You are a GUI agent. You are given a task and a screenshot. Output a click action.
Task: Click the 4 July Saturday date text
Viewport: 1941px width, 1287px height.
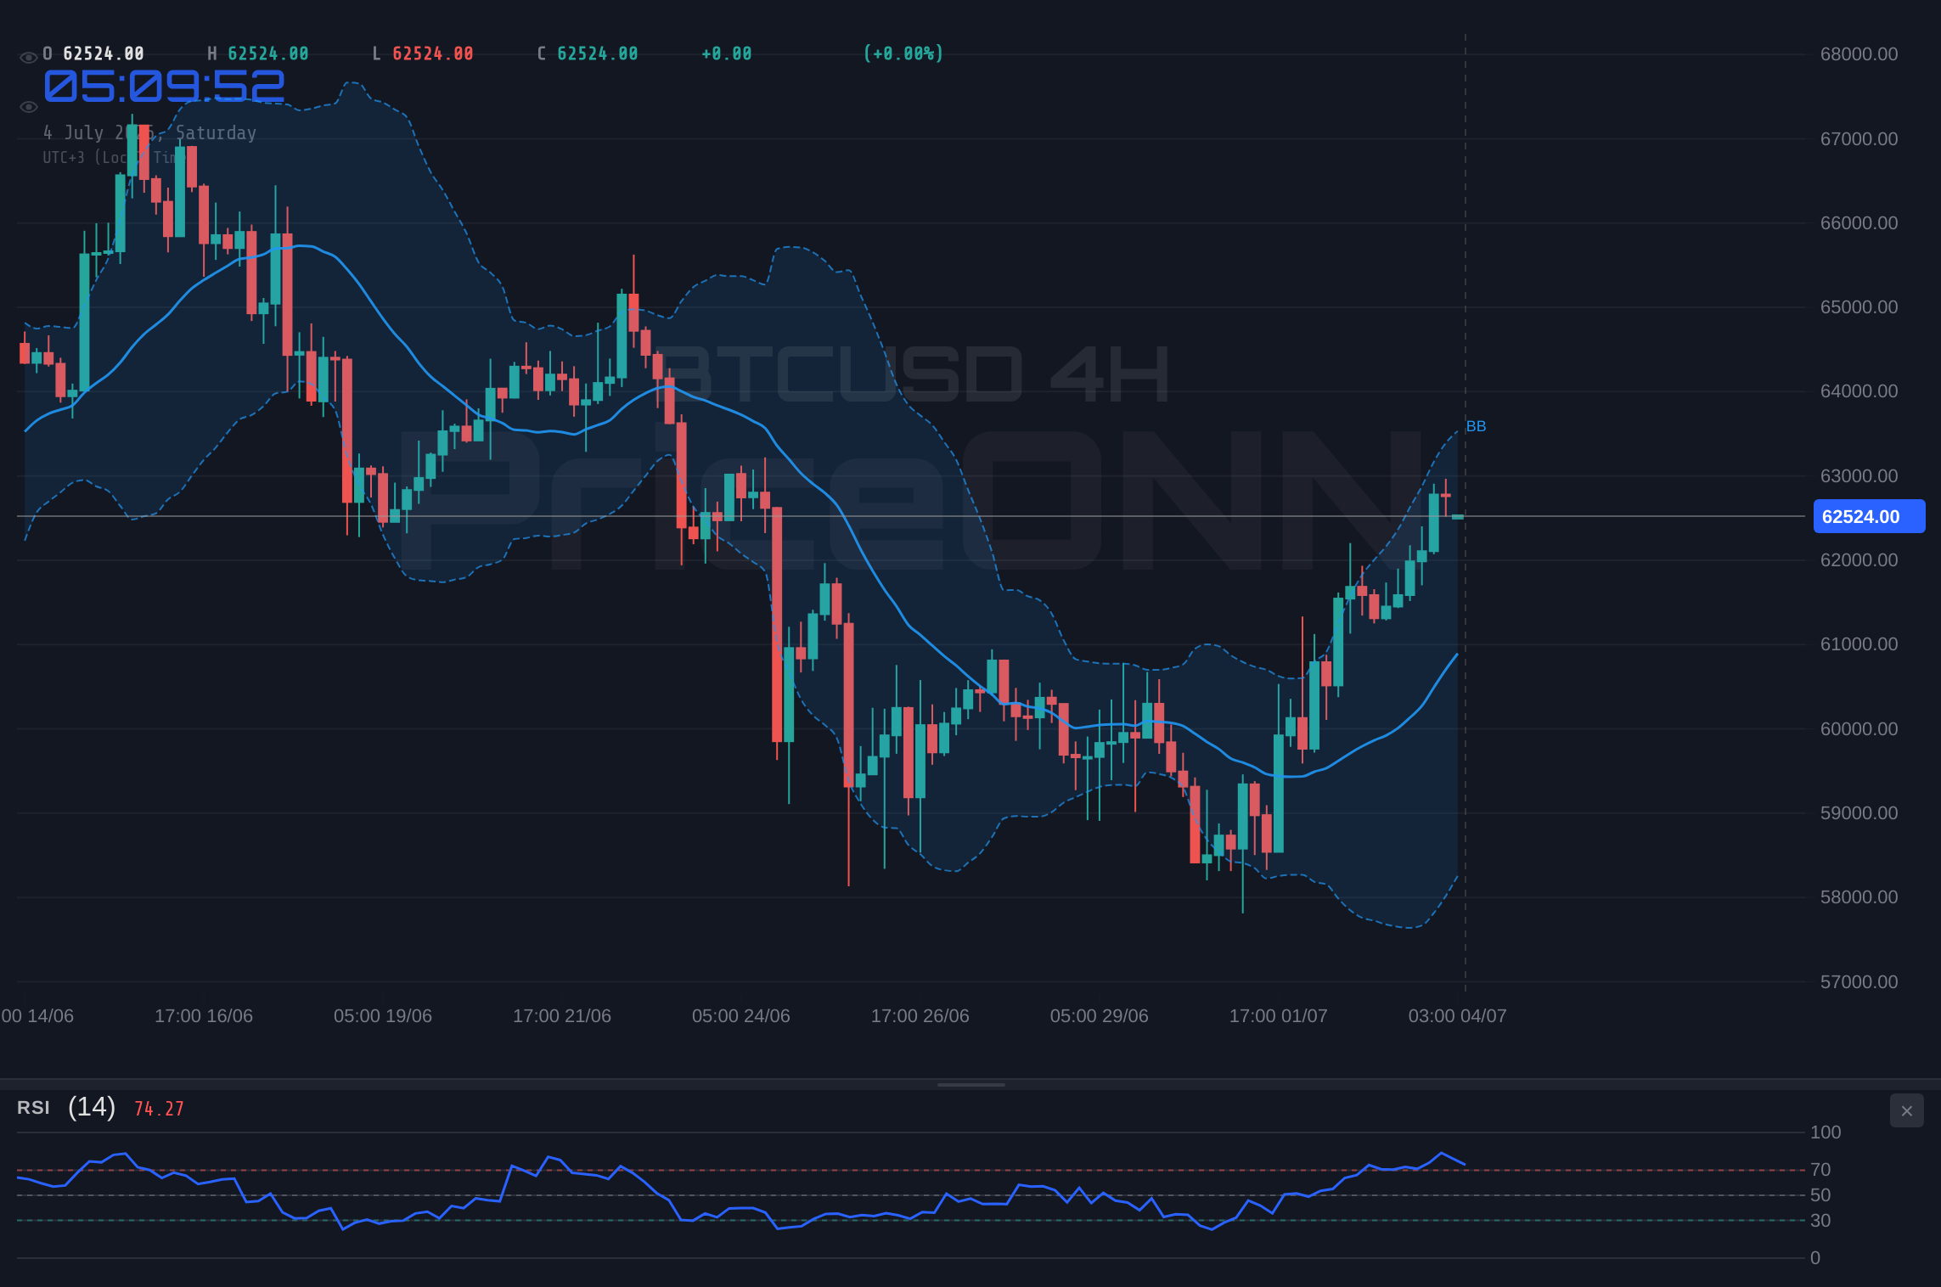149,132
